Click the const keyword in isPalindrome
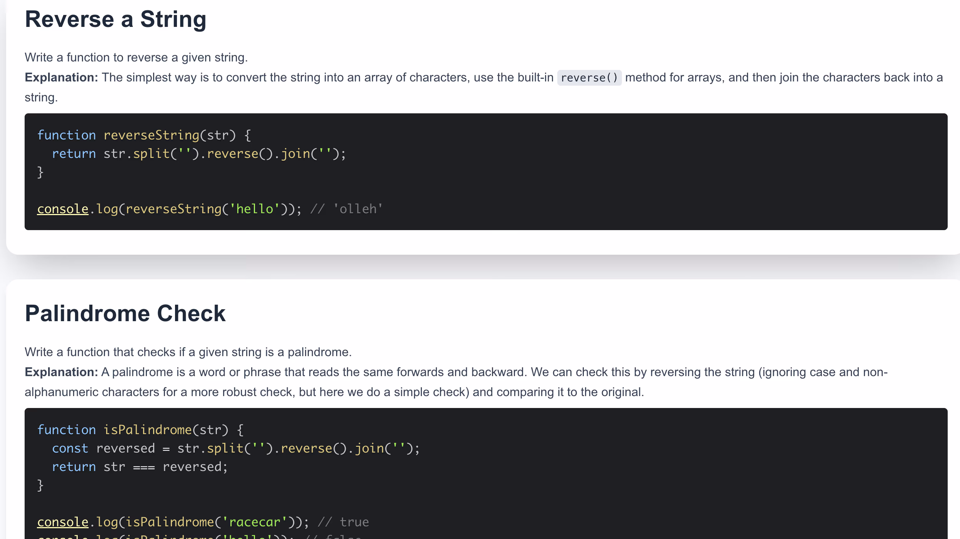 tap(70, 448)
